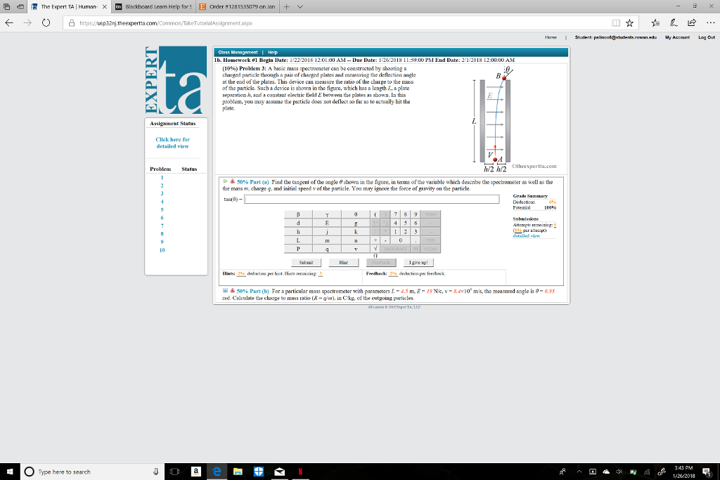720x480 pixels.
Task: Select the θ symbol on the keypad
Action: tap(356, 214)
